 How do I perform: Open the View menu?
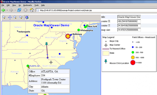(x=14, y=5)
